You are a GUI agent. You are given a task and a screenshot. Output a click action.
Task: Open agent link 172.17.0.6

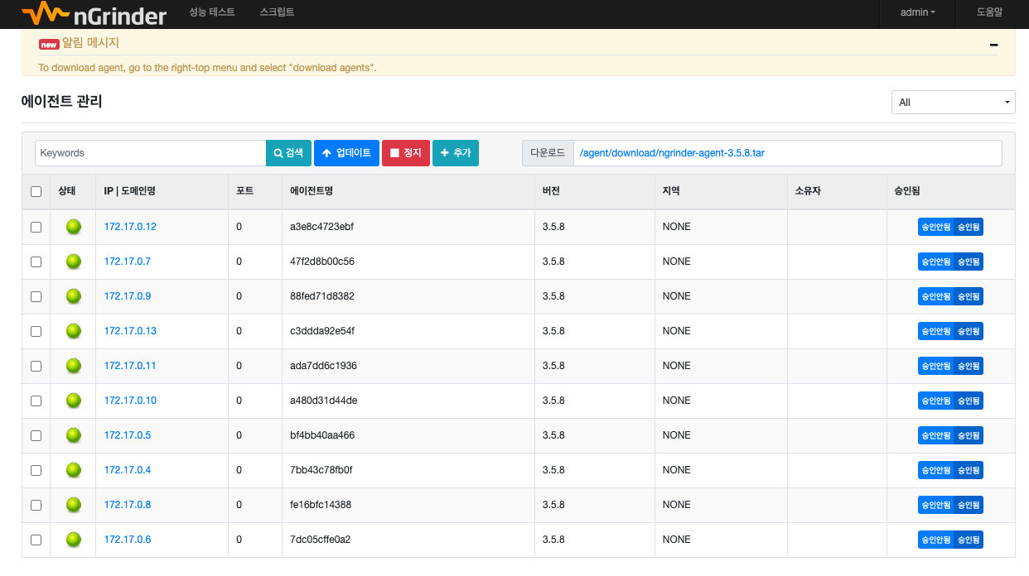tap(128, 540)
